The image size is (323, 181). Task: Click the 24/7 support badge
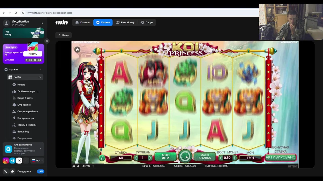(x=40, y=171)
